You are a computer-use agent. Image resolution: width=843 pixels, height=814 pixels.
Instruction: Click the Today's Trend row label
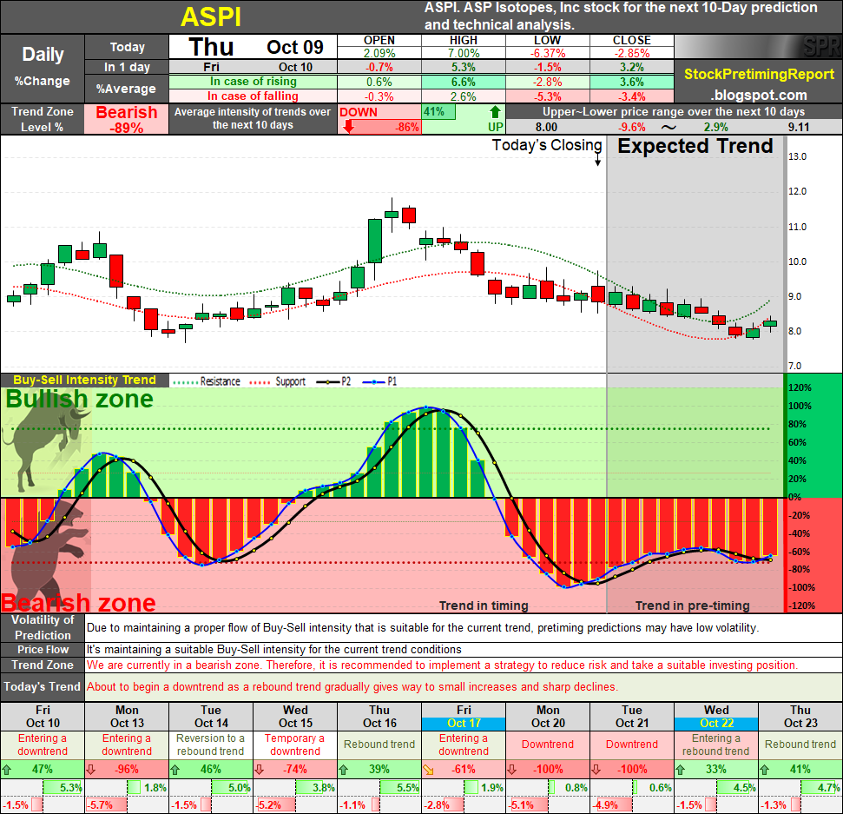click(43, 687)
